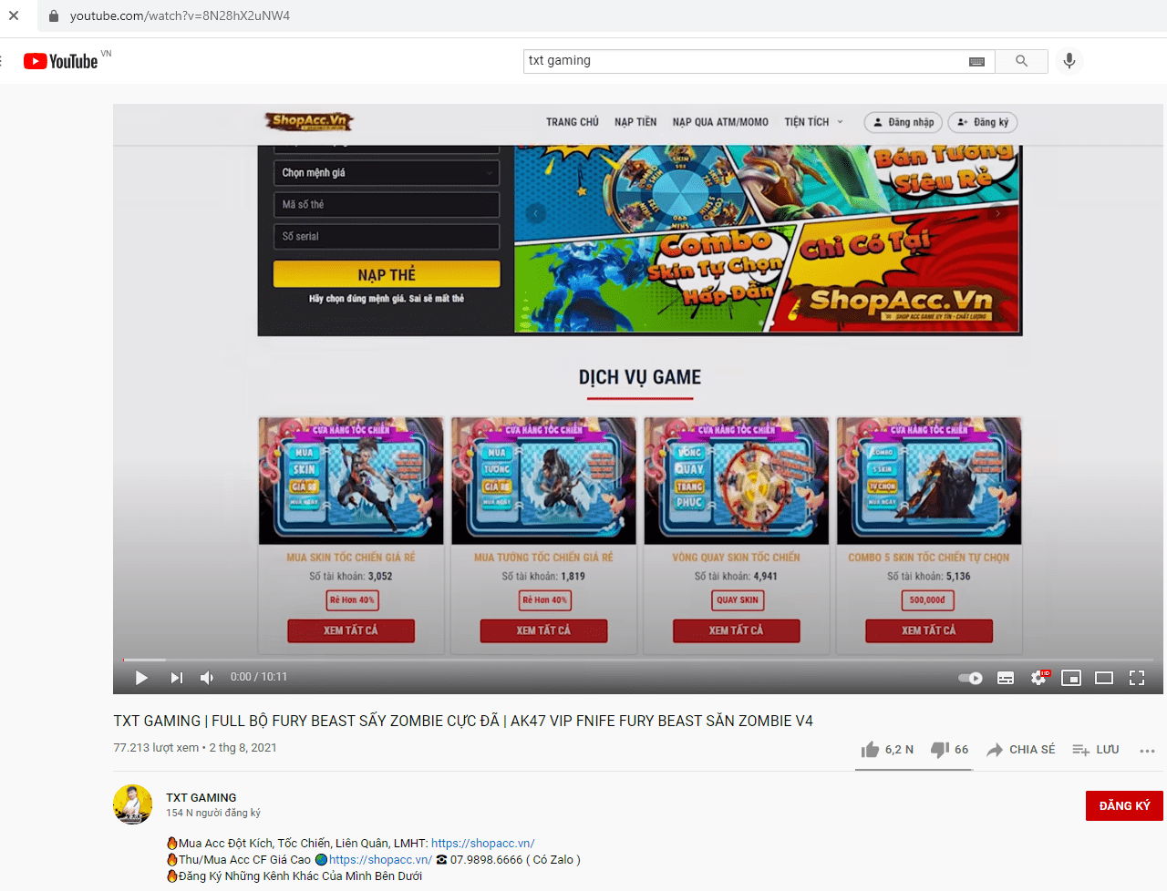
Task: Select TRANG CHỦ menu in video
Action: point(573,122)
